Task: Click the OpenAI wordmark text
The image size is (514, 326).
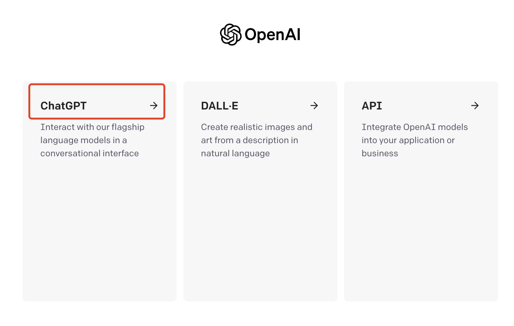Action: click(x=273, y=35)
